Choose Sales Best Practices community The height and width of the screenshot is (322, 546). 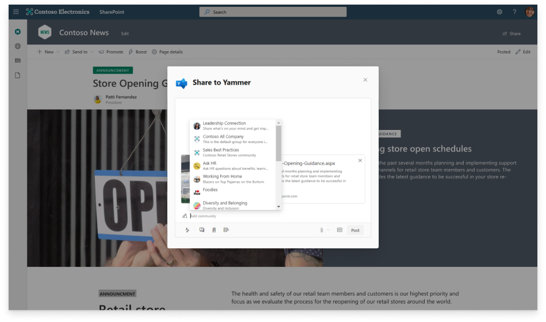coord(233,152)
